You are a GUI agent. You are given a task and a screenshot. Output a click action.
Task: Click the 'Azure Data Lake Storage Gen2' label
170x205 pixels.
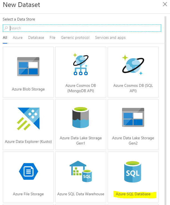click(x=133, y=141)
